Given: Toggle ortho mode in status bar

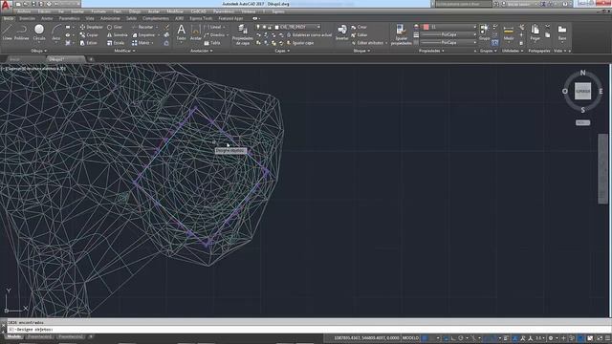Looking at the screenshot, I should (x=453, y=338).
